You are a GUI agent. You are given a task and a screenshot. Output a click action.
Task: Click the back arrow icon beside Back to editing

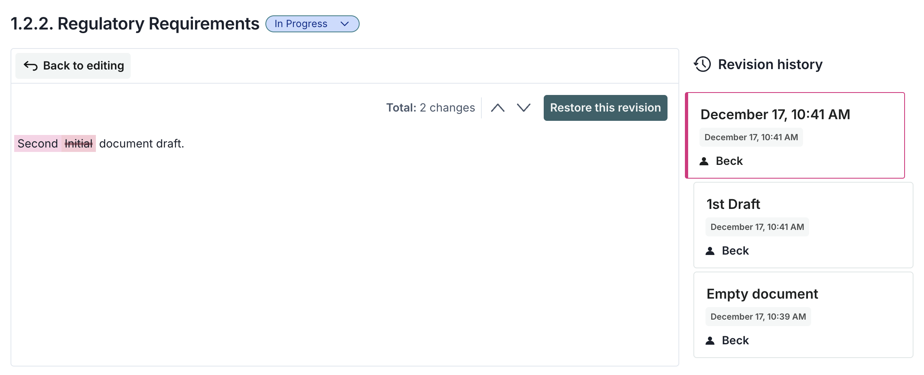coord(31,65)
